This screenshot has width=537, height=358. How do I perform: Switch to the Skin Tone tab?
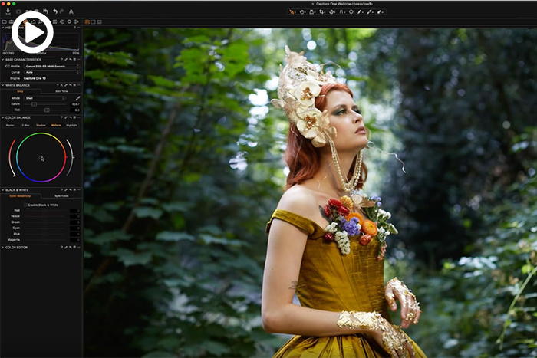point(61,91)
